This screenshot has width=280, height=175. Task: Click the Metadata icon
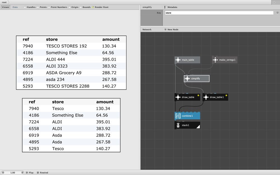(x=165, y=7)
